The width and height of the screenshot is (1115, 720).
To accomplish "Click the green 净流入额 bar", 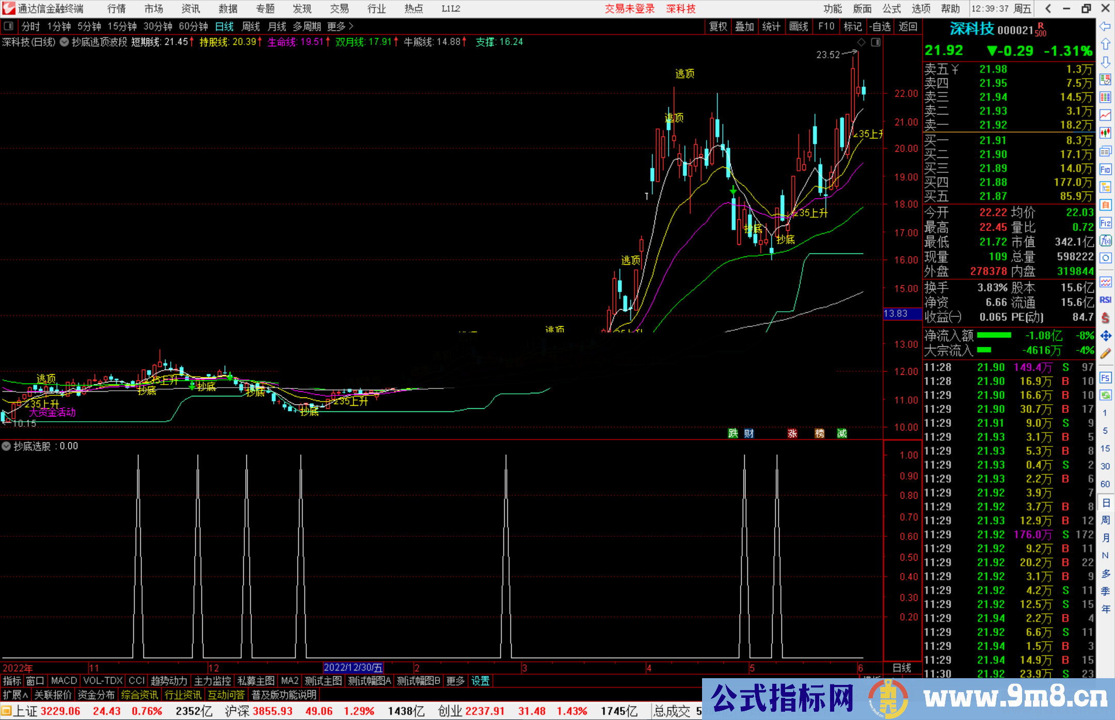I will 994,335.
